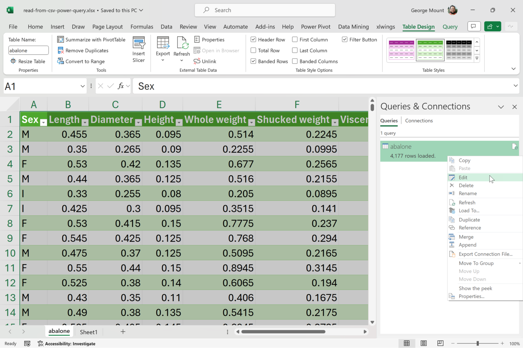Choose Edit from the context menu
This screenshot has height=348, width=523.
point(463,177)
